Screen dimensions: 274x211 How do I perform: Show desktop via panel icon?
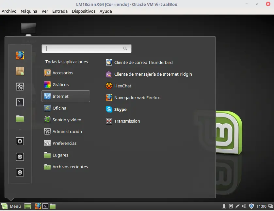(28, 206)
